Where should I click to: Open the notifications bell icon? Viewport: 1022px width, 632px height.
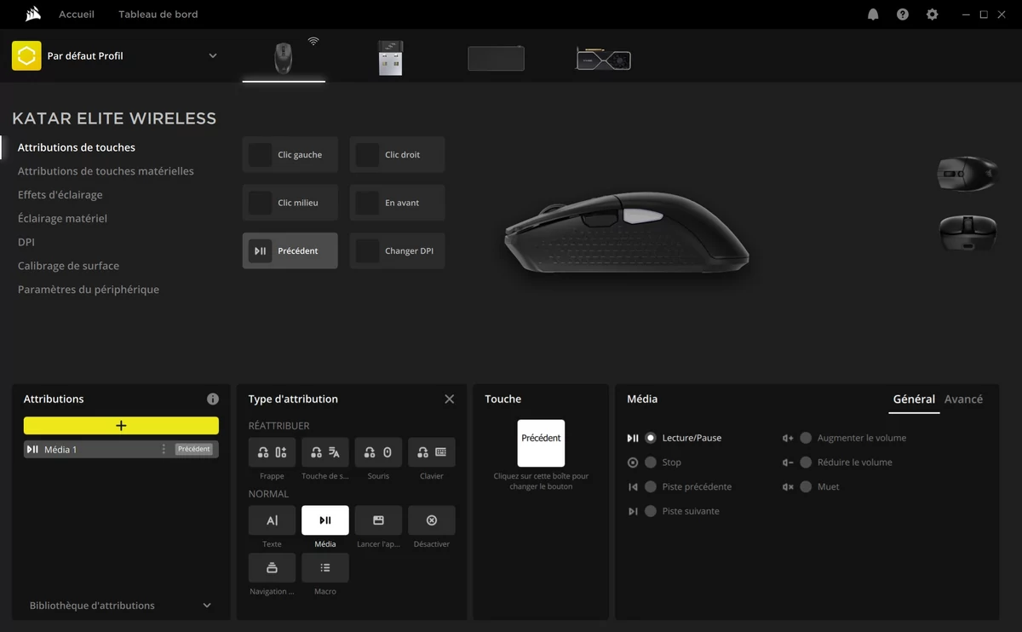click(873, 14)
